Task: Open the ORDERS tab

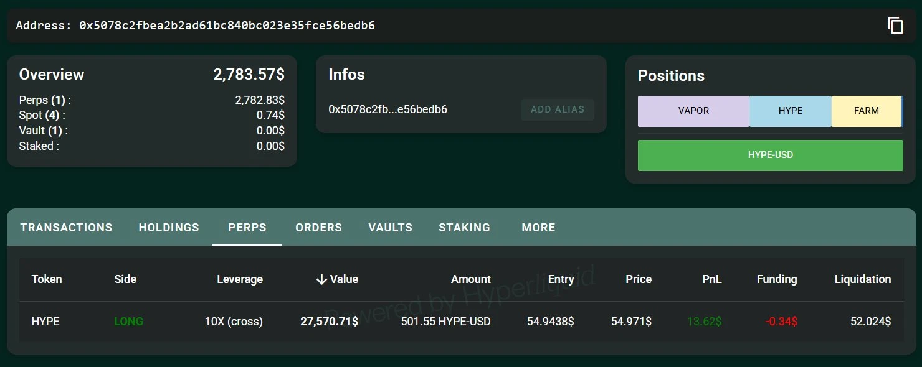Action: tap(318, 227)
